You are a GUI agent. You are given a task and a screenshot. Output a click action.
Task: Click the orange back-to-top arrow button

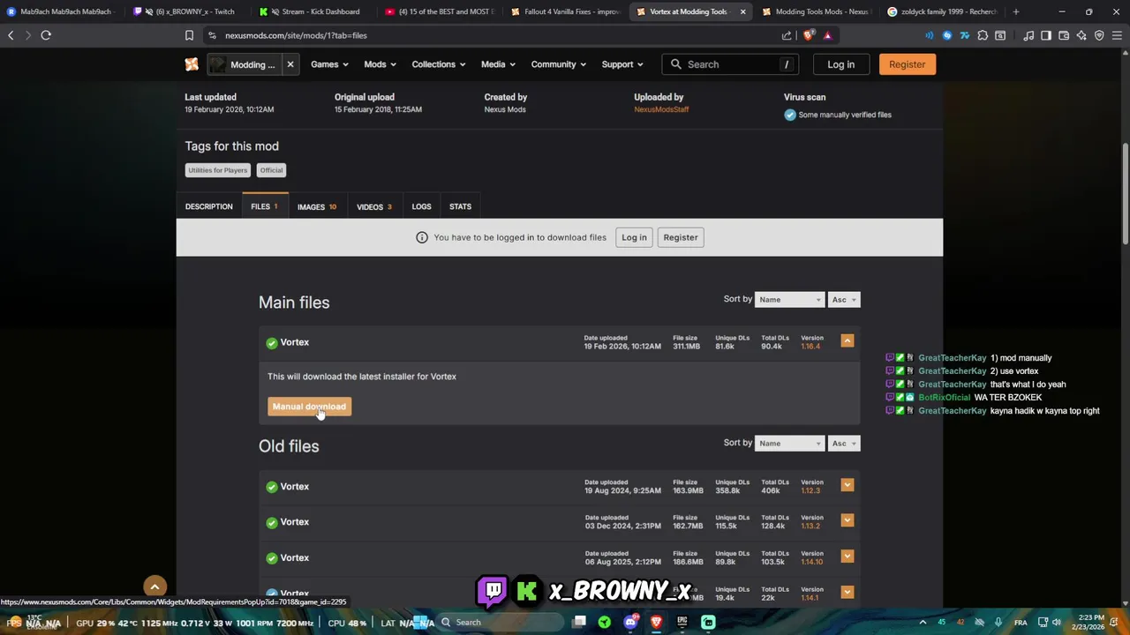click(154, 586)
